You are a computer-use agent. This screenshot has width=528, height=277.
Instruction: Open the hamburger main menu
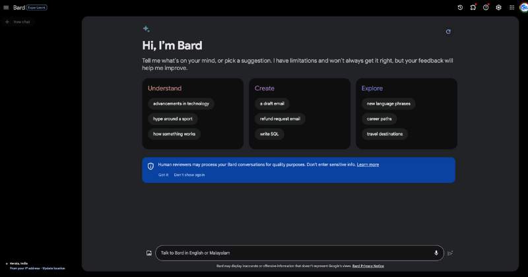pyautogui.click(x=6, y=7)
